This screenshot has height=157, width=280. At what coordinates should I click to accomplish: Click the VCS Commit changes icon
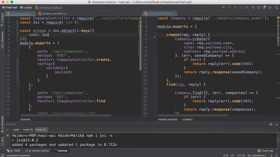point(259,7)
